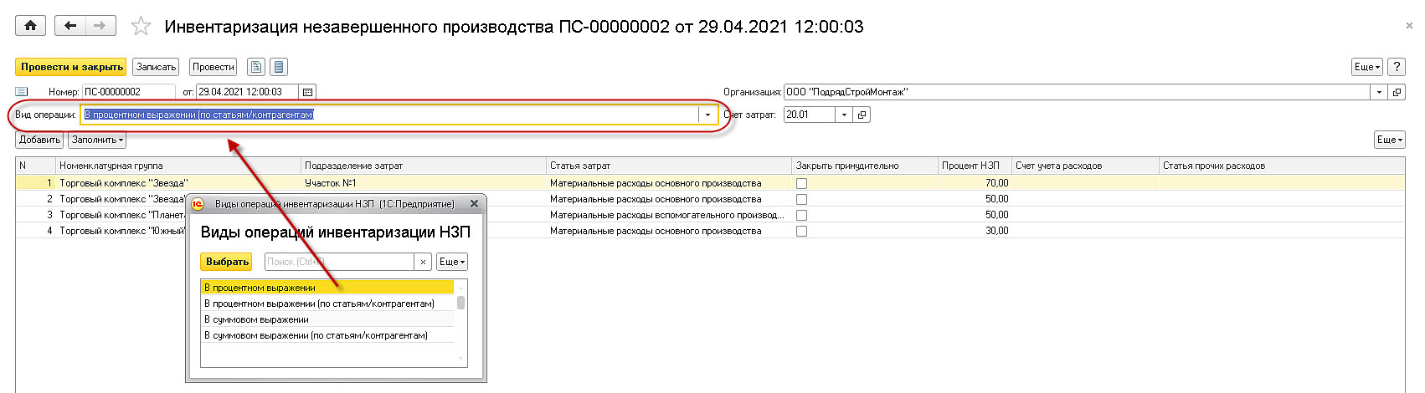Toggle Закрыть принудительно checkbox in row 3

[801, 215]
